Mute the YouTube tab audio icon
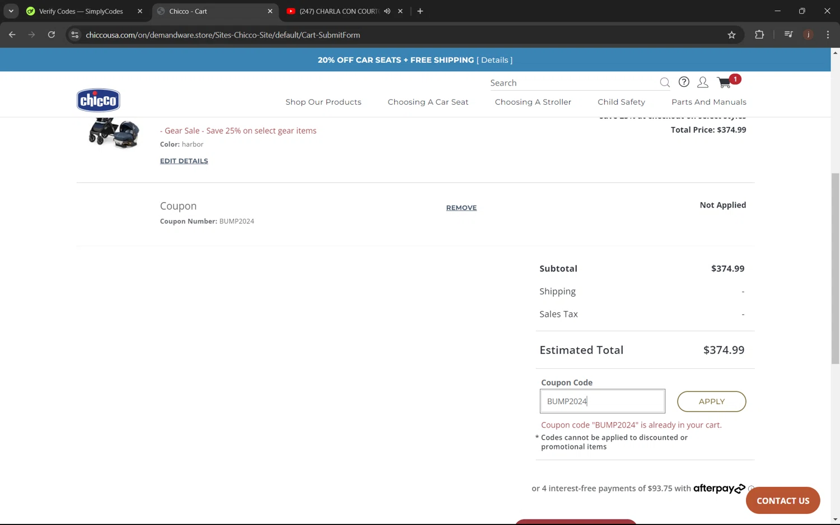 point(387,11)
